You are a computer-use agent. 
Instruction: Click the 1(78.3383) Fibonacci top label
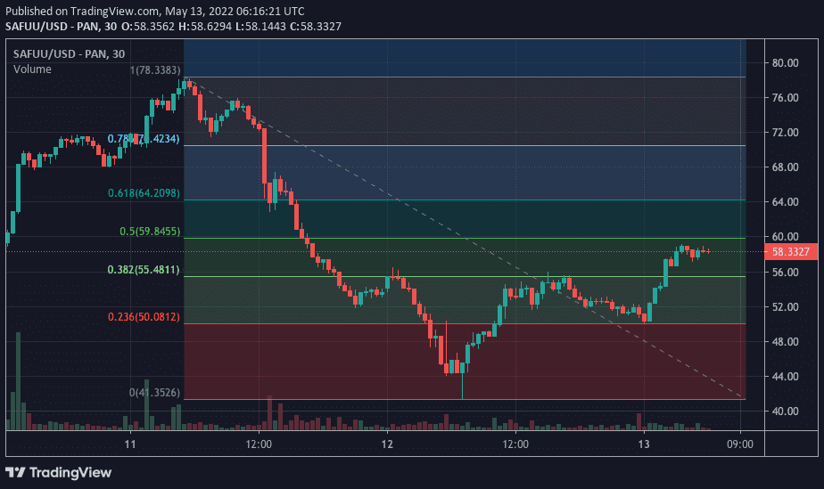(155, 70)
